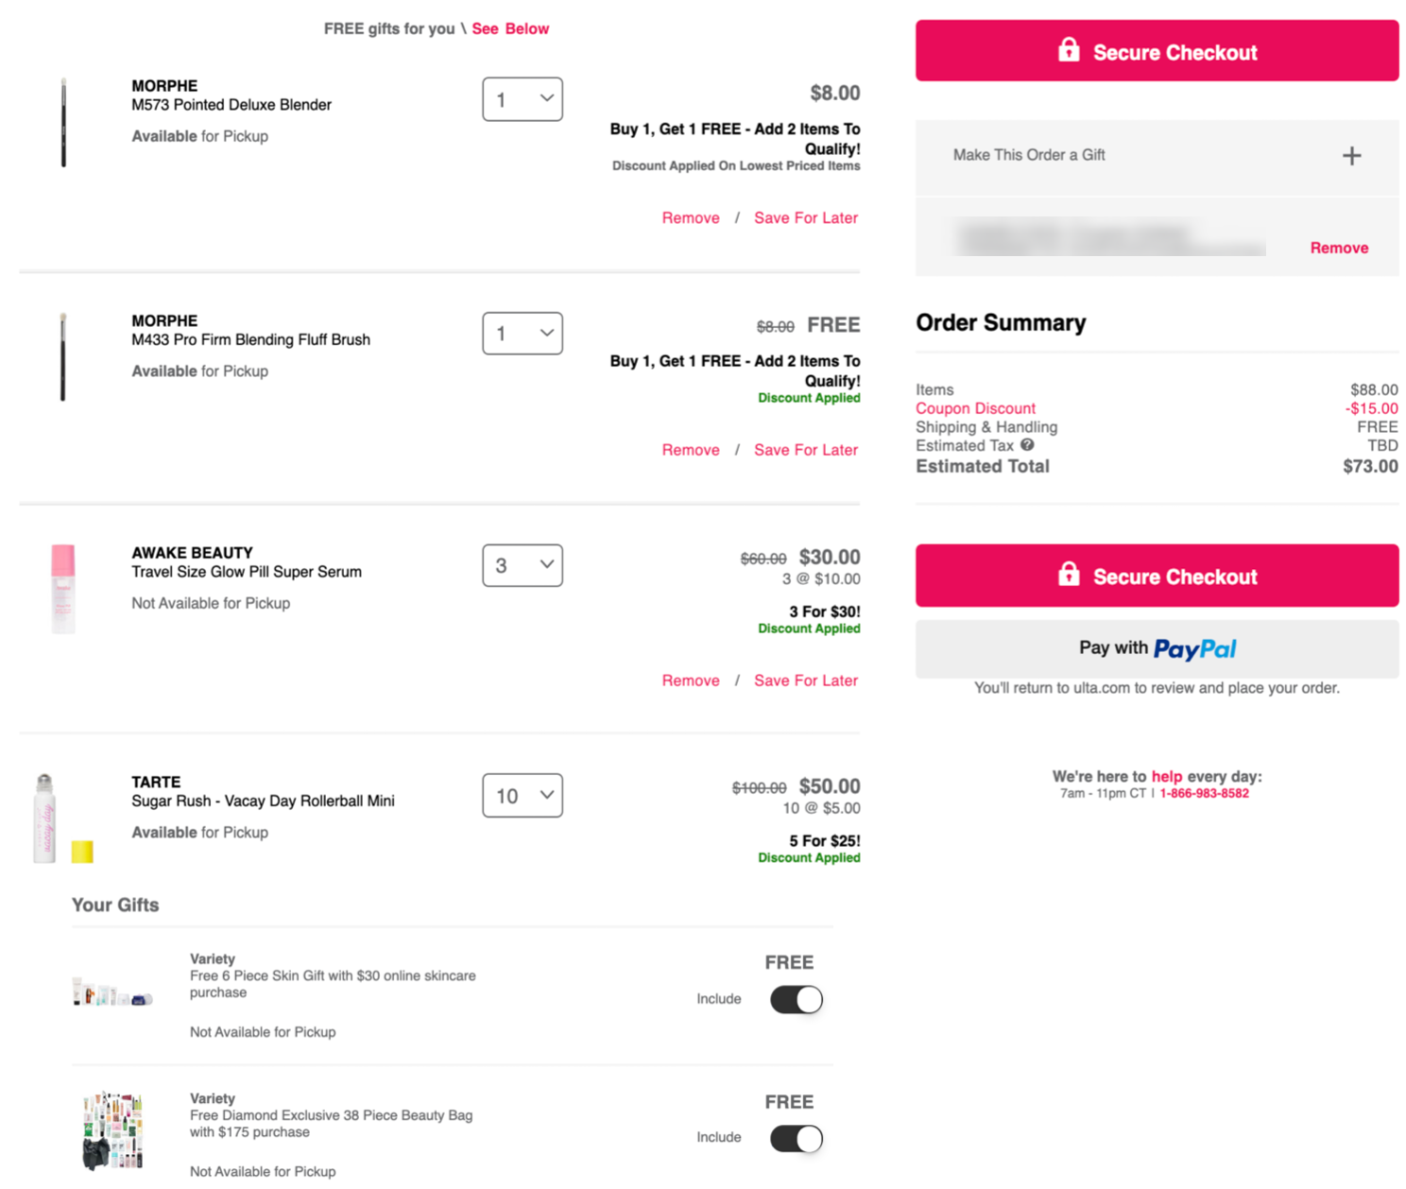This screenshot has width=1406, height=1189.
Task: Open quantity dropdown for Tarte Sugar Rush Rollerball
Action: pos(523,796)
